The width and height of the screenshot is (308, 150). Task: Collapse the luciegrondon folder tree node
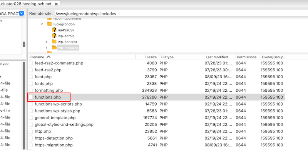click(42, 24)
